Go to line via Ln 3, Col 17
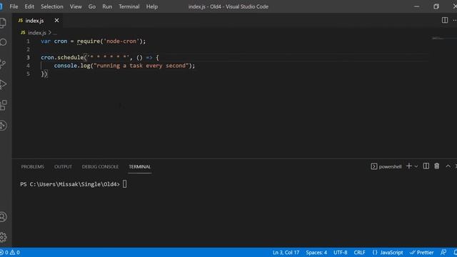Image resolution: width=457 pixels, height=257 pixels. pyautogui.click(x=286, y=252)
